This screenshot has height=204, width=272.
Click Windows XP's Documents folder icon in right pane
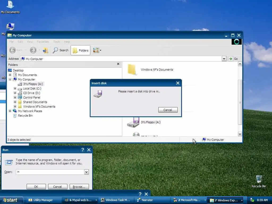coord(132,70)
